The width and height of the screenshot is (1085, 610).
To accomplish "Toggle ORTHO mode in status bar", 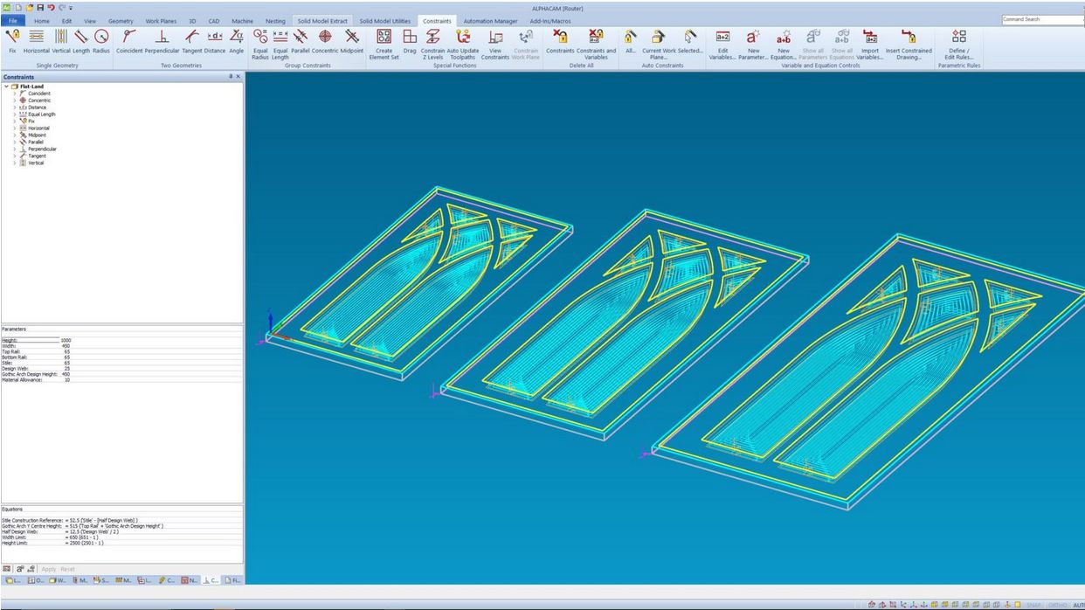I will (1058, 605).
